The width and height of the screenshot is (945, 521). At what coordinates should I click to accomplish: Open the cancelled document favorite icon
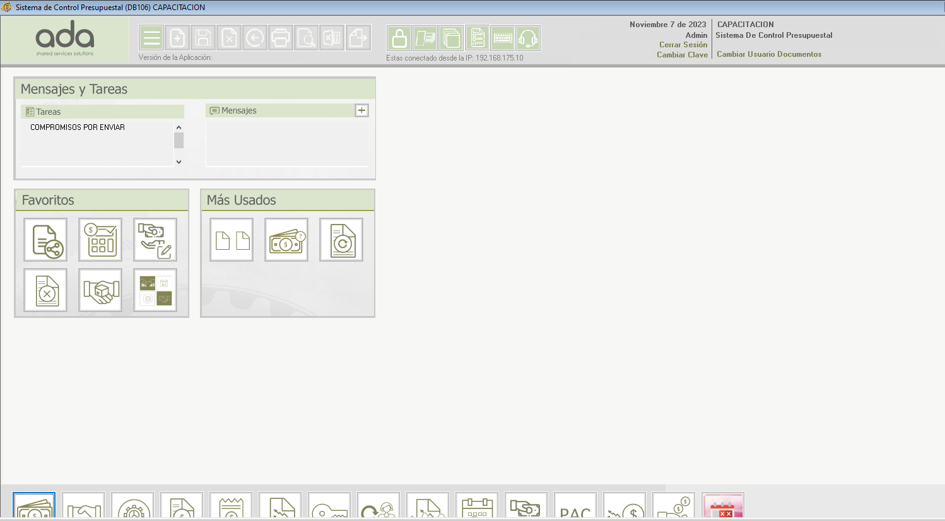45,290
